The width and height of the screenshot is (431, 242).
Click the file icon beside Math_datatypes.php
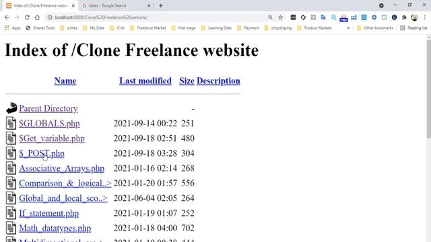(x=11, y=228)
